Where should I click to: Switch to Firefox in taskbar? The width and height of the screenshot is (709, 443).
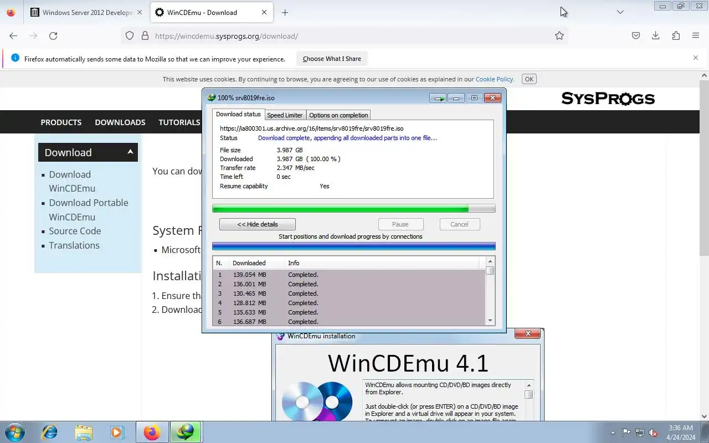[152, 432]
